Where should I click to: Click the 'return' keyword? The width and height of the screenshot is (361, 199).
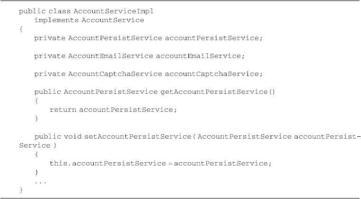click(x=62, y=110)
